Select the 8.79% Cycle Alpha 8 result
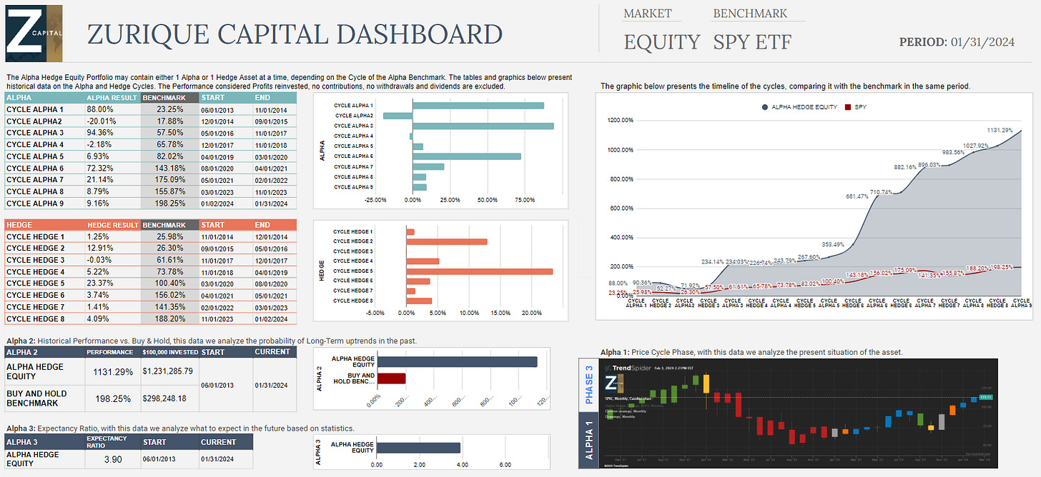1041x477 pixels. pos(98,191)
